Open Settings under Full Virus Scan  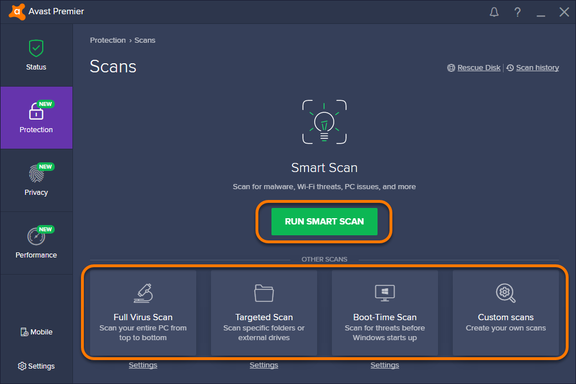[x=143, y=365]
